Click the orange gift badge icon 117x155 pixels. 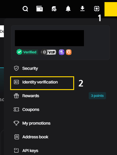pyautogui.click(x=69, y=52)
